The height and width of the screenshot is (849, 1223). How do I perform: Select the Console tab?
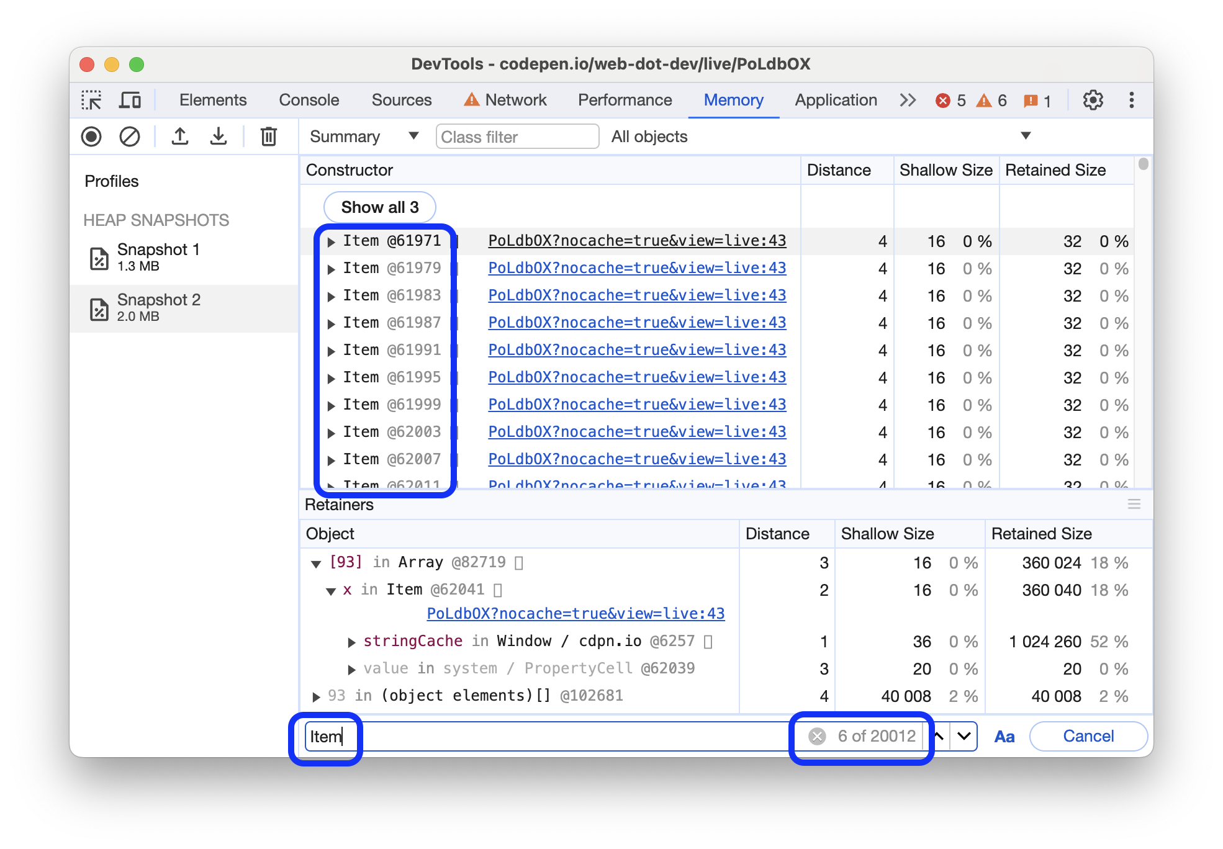pyautogui.click(x=307, y=99)
